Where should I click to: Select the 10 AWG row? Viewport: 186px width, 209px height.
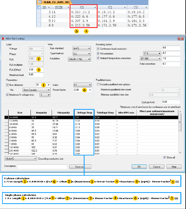pos(91,124)
